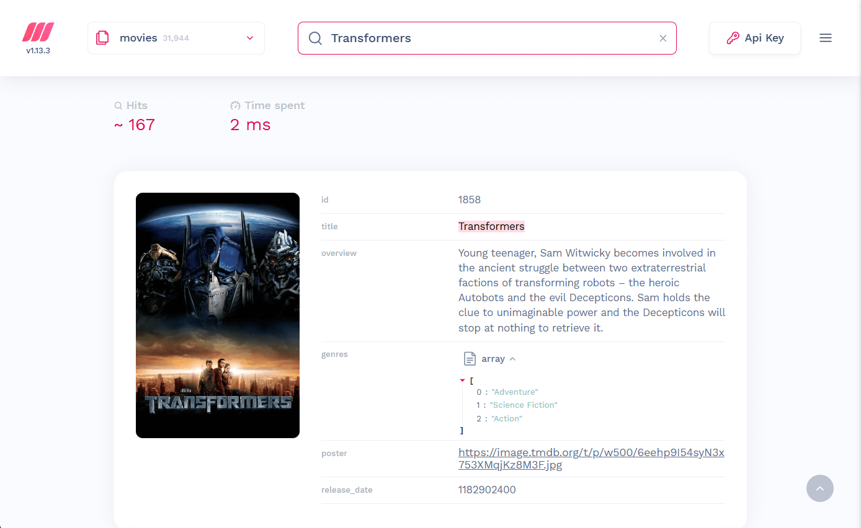Click the documents icon beside movies

(102, 38)
